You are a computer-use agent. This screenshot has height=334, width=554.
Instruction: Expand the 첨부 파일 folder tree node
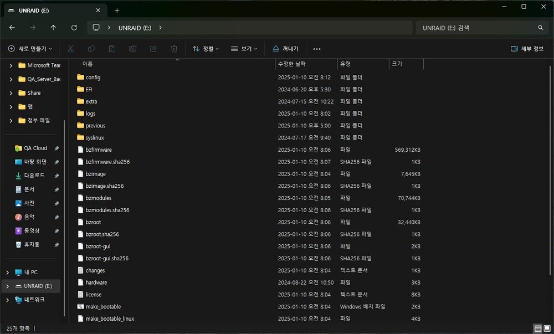pyautogui.click(x=11, y=121)
